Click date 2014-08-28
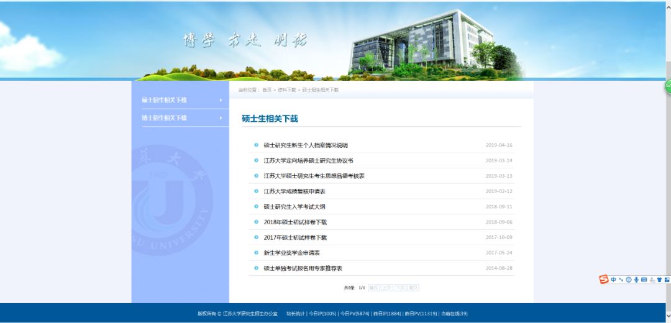 point(499,269)
